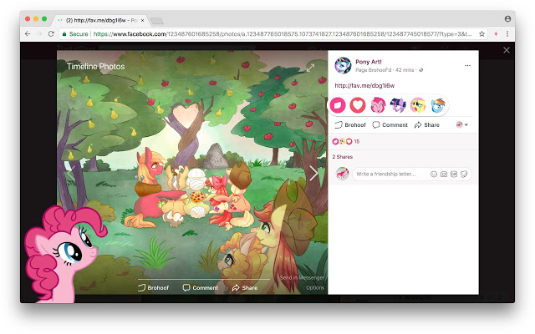This screenshot has width=535, height=334.
Task: Click the browser address bar URL
Action: [x=283, y=33]
